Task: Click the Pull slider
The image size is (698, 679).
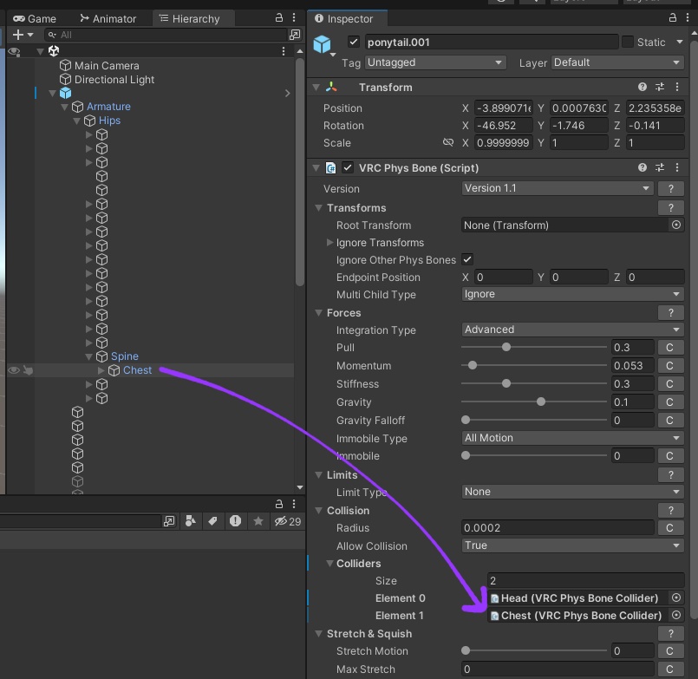Action: click(x=534, y=347)
